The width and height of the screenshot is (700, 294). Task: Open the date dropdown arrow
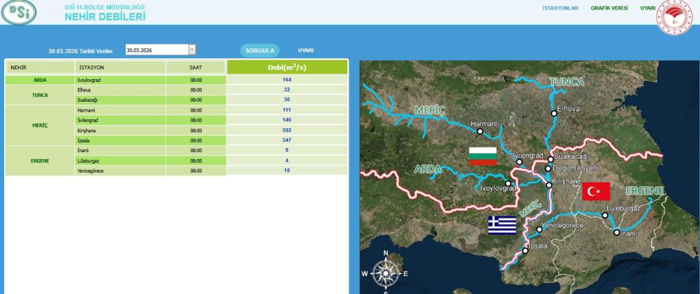(x=192, y=49)
